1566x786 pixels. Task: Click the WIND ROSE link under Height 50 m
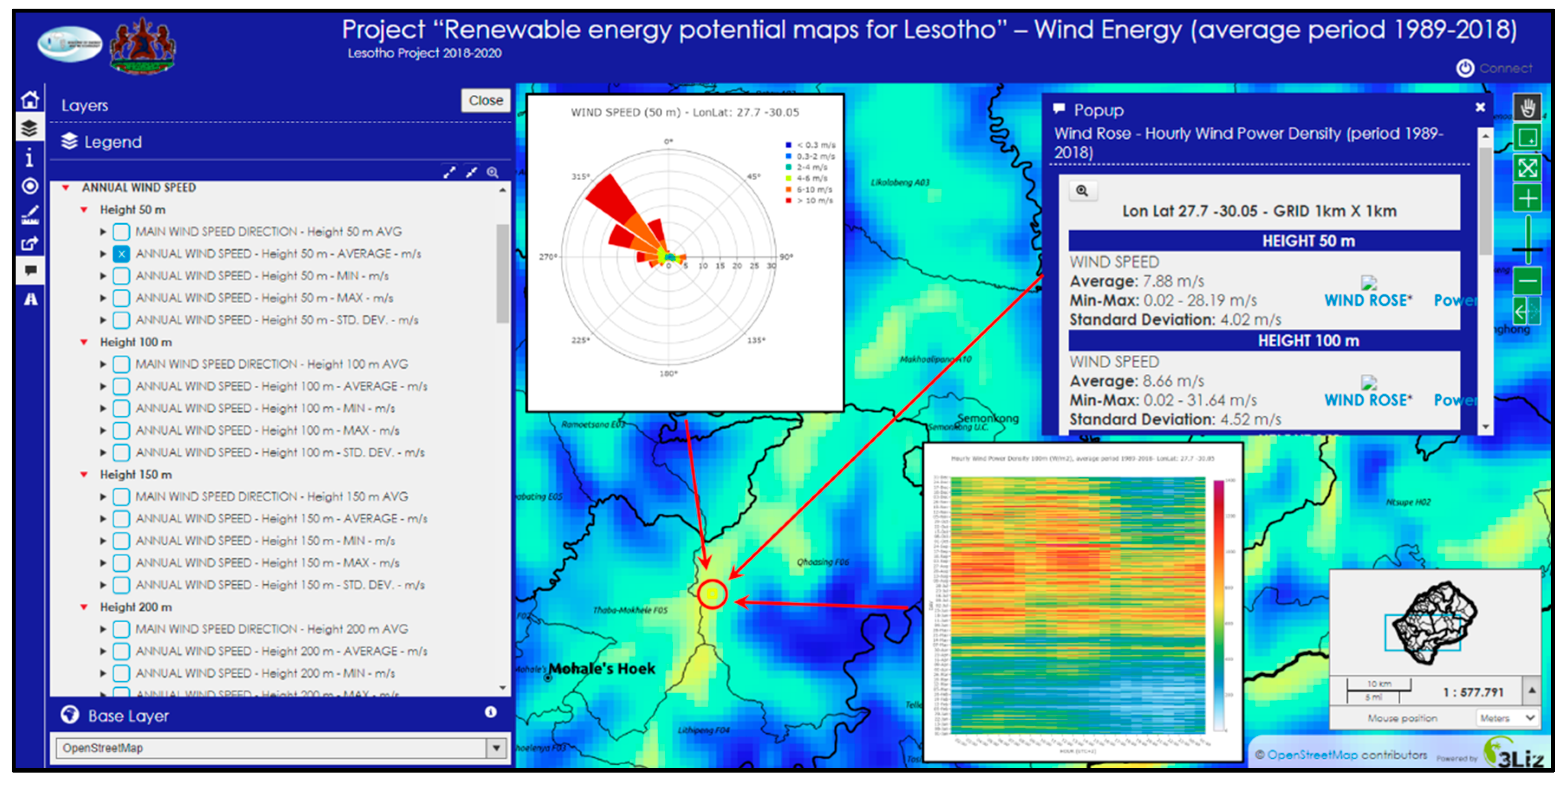pyautogui.click(x=1367, y=300)
